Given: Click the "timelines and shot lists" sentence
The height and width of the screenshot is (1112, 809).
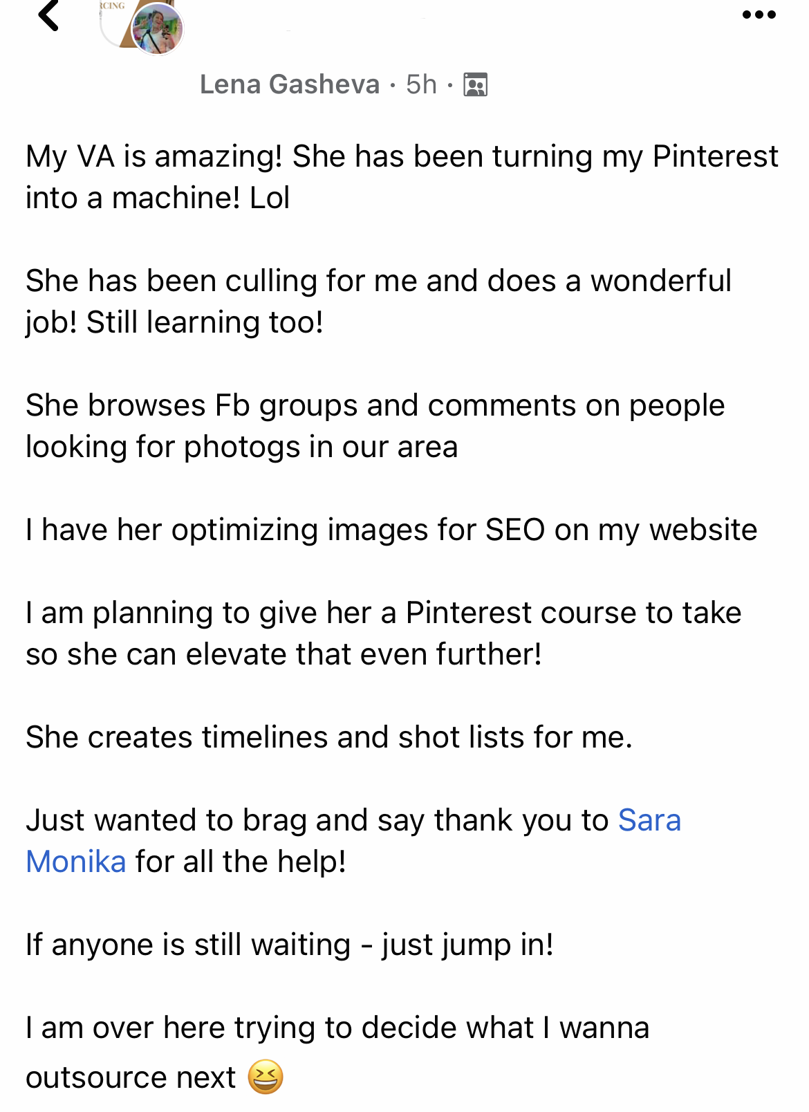Looking at the screenshot, I should click(x=329, y=737).
